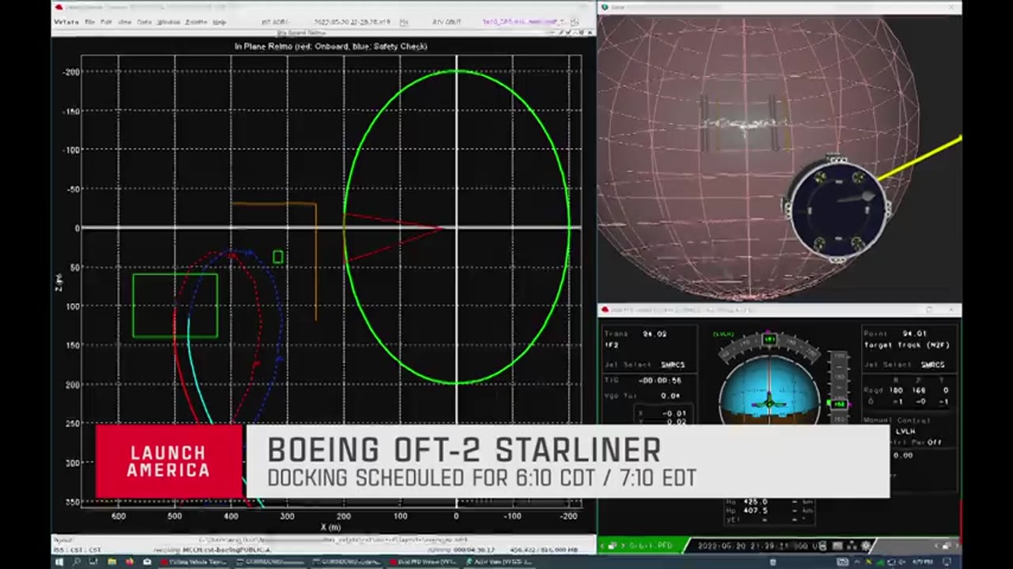The image size is (1013, 569).
Task: Switch to the ViVata Vehicle taskbar window
Action: [x=194, y=562]
